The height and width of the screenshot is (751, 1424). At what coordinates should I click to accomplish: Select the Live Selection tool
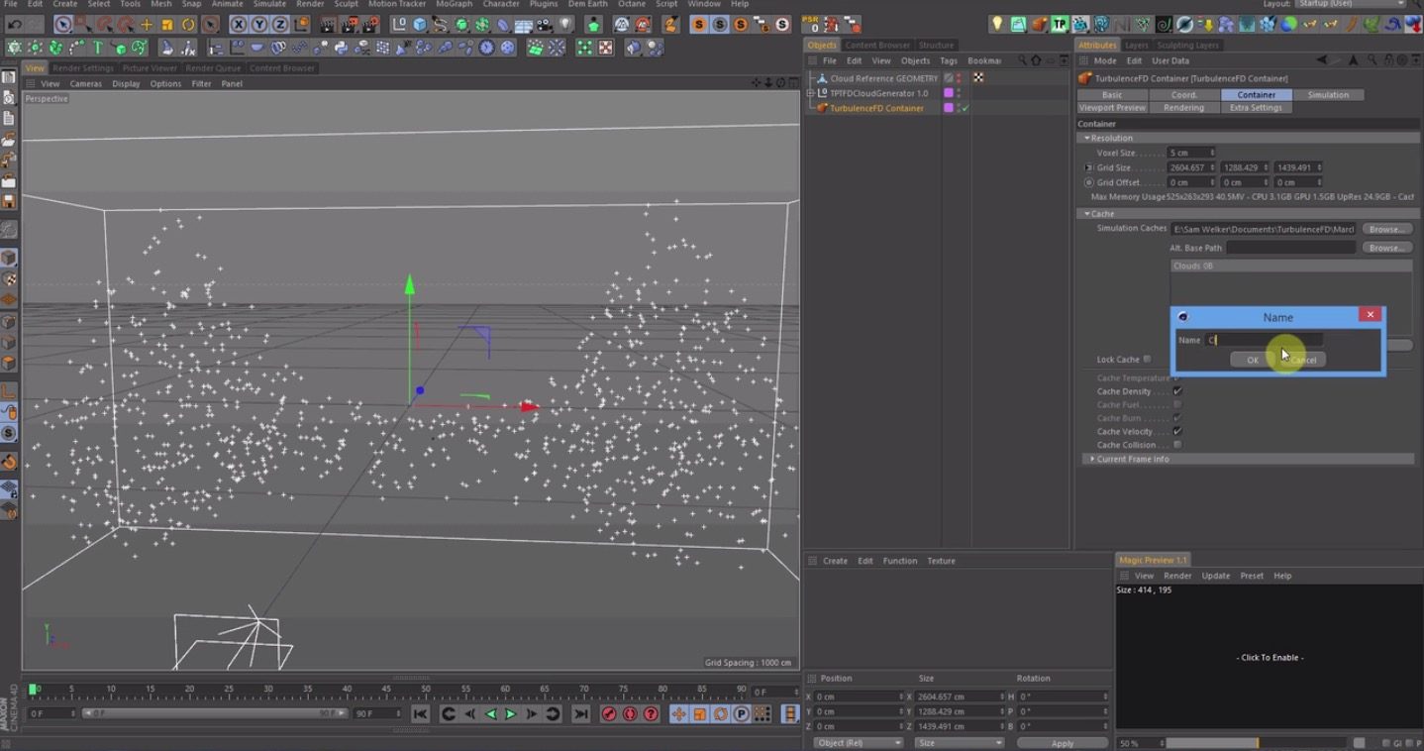63,24
